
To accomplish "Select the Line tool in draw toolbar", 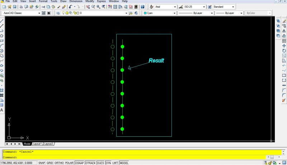I will (2, 21).
